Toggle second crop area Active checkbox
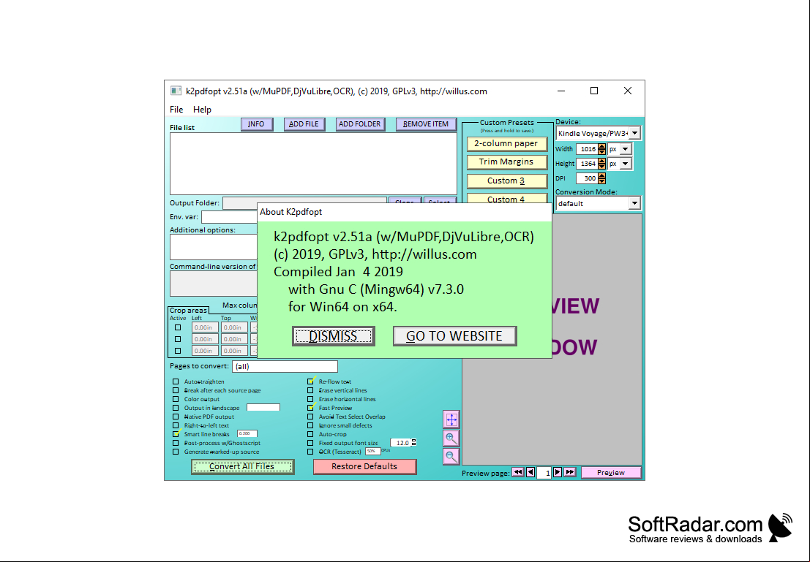Image resolution: width=810 pixels, height=562 pixels. pyautogui.click(x=178, y=340)
